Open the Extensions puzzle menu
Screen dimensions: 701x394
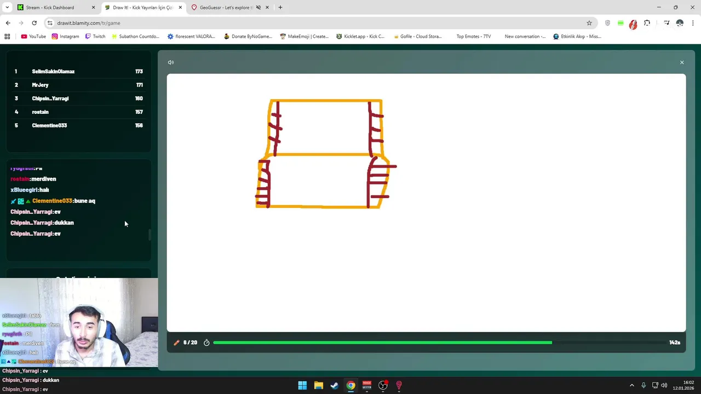click(647, 23)
